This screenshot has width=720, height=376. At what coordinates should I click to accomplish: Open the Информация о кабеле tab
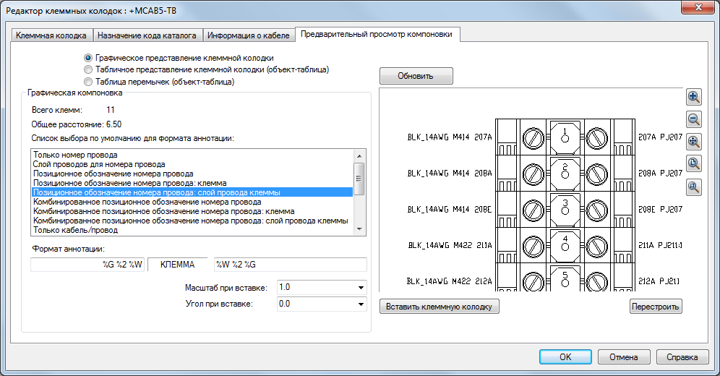(x=249, y=35)
